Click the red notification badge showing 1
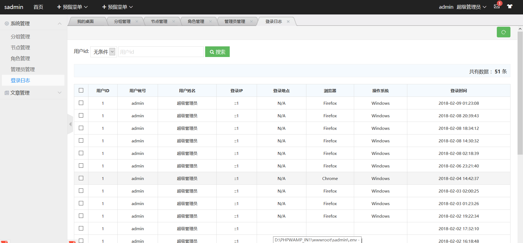523x243 pixels. pyautogui.click(x=500, y=3)
